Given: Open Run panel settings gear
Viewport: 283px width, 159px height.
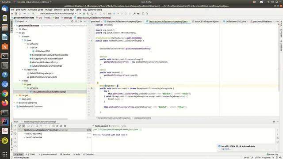Looking at the screenshot, I should pos(274,122).
